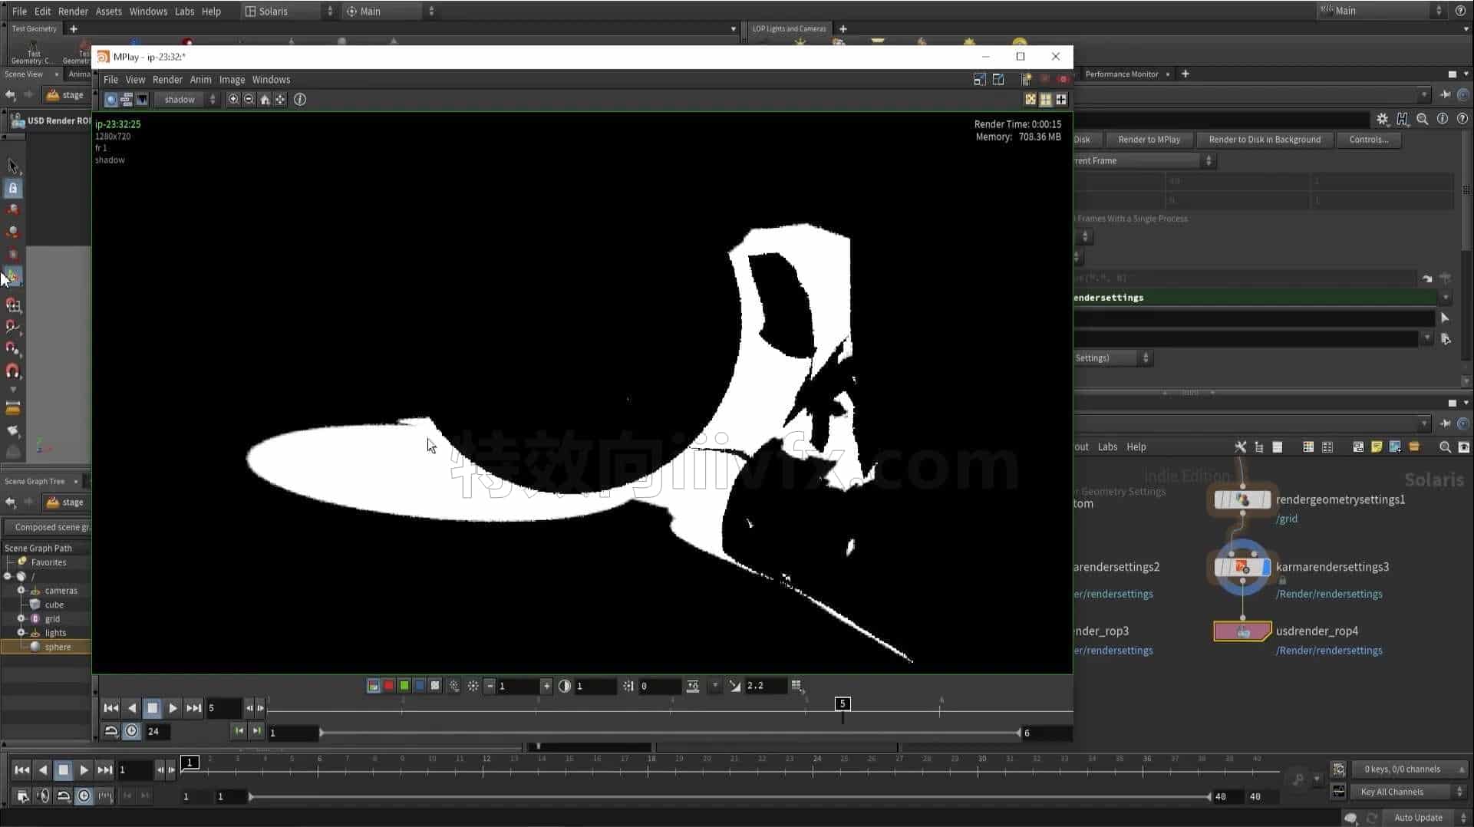Image resolution: width=1474 pixels, height=827 pixels.
Task: Open MPlay image info icon
Action: pyautogui.click(x=300, y=100)
